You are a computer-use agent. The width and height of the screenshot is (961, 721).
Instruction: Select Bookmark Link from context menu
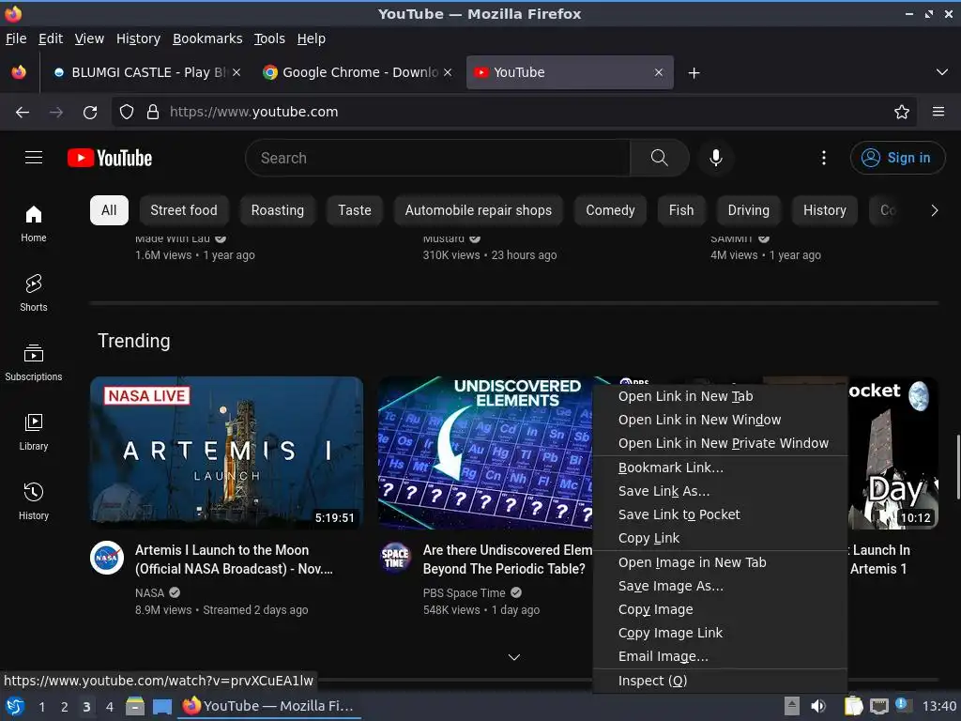tap(720, 468)
